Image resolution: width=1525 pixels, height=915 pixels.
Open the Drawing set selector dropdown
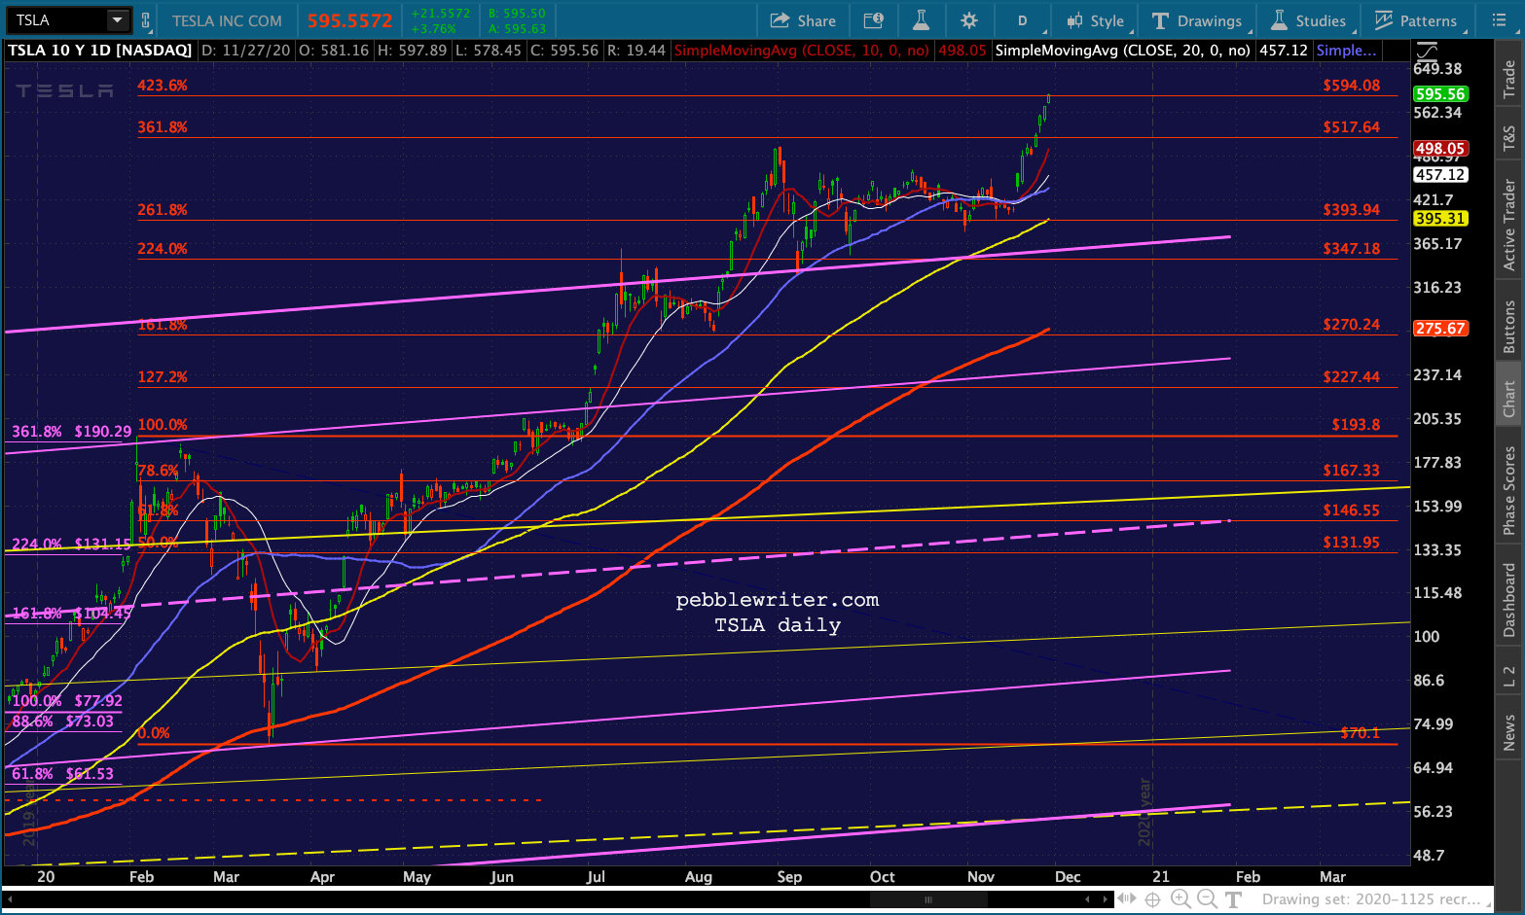(1376, 899)
